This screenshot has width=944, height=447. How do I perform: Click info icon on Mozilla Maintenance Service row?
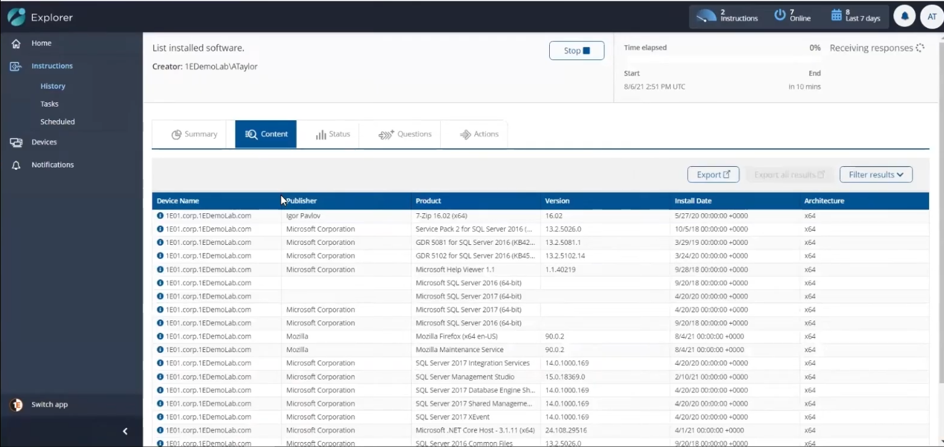tap(161, 350)
